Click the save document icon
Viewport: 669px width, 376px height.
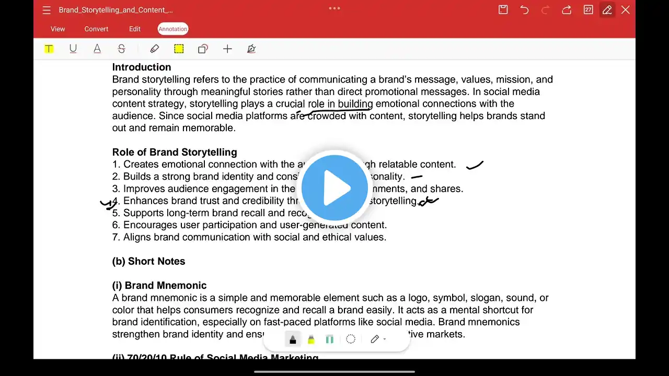coord(503,9)
